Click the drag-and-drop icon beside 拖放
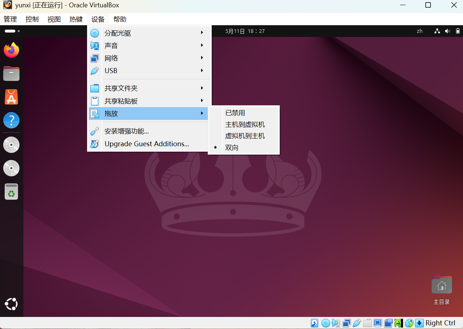Image resolution: width=463 pixels, height=329 pixels. tap(95, 114)
